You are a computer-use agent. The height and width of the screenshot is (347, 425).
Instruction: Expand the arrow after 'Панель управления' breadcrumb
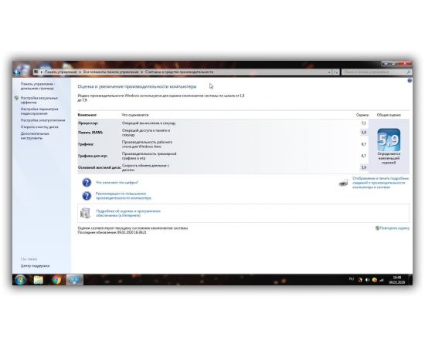point(80,72)
